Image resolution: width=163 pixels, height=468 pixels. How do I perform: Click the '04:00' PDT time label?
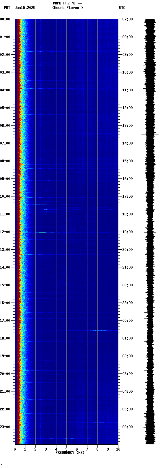(5, 90)
